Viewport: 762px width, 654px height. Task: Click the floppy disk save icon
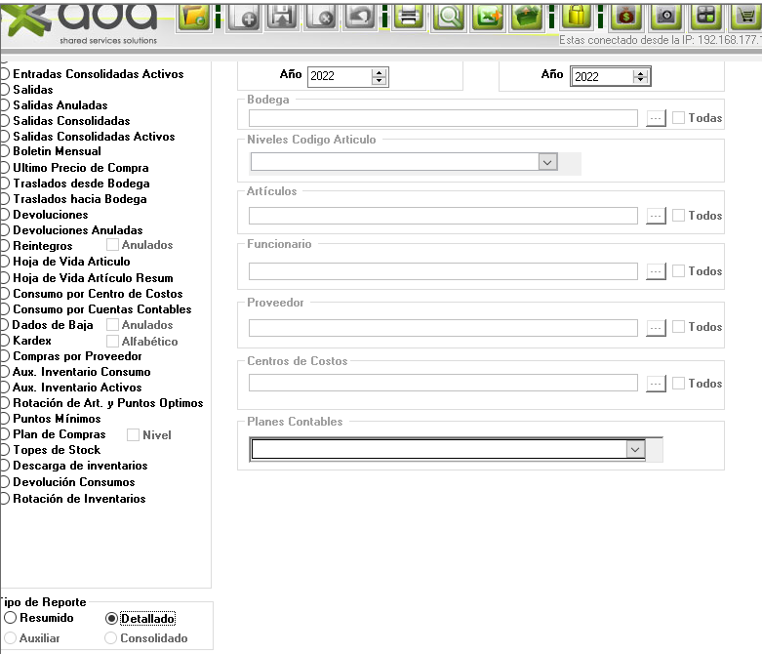[x=282, y=17]
